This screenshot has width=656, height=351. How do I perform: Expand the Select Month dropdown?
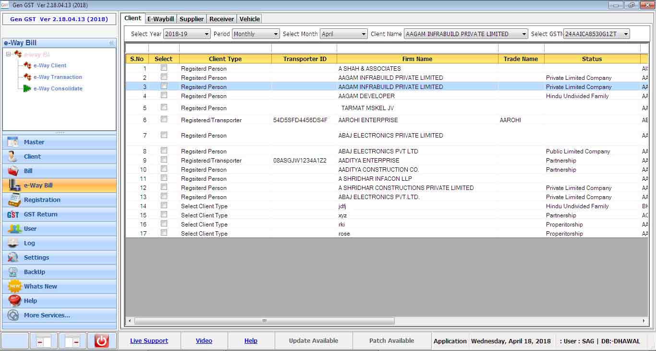tap(343, 34)
